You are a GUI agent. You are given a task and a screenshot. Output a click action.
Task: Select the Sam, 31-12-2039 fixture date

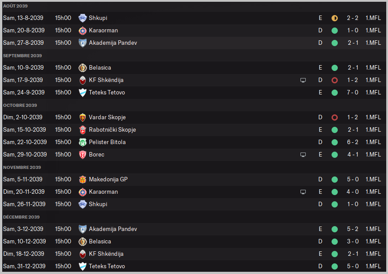[24, 266]
